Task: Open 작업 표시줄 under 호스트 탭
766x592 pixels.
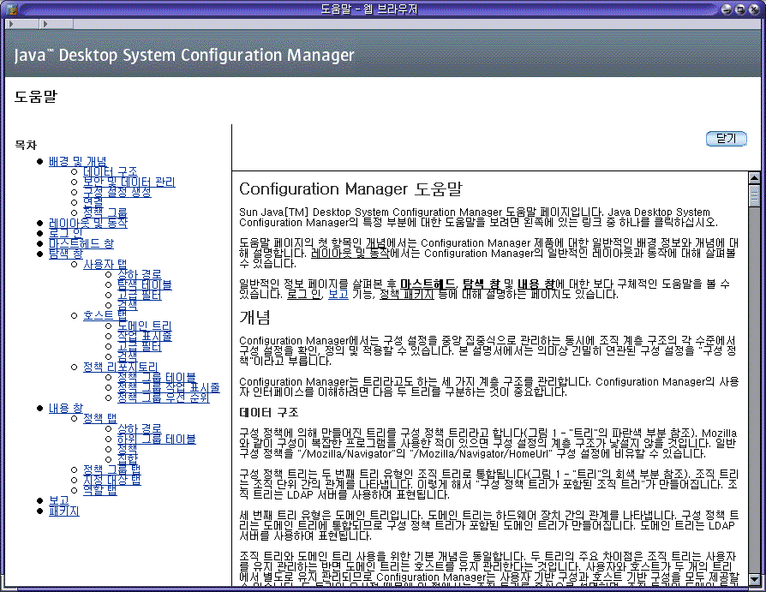Action: (144, 336)
